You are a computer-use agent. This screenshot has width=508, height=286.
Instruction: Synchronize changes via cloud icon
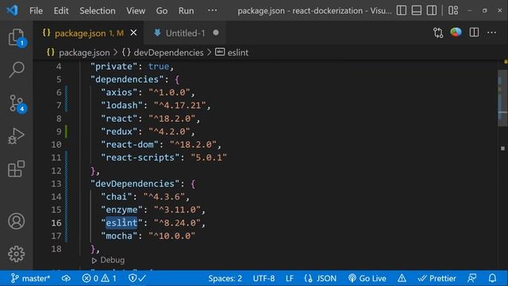click(x=66, y=278)
